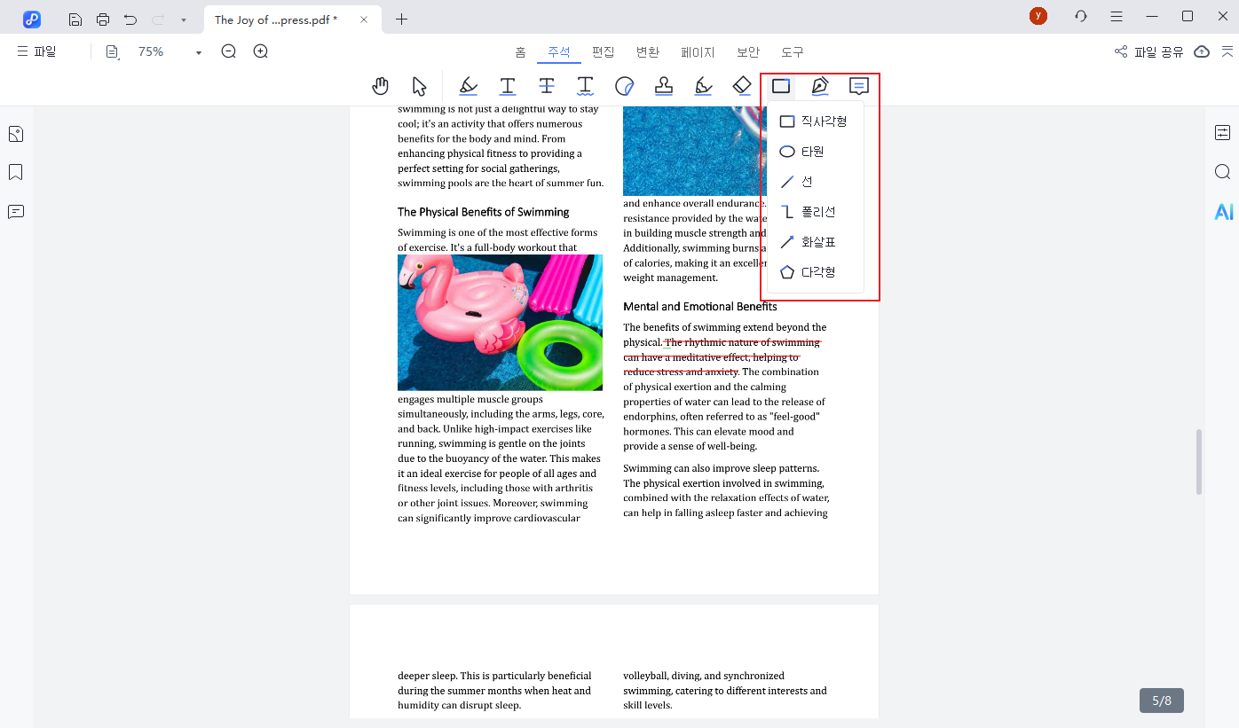Pick the eraser tool
The width and height of the screenshot is (1239, 728).
742,86
